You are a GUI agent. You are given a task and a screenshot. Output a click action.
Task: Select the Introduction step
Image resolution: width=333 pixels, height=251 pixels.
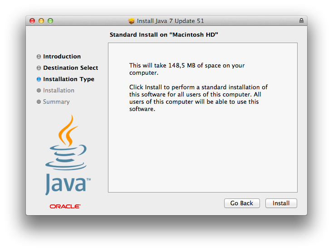tap(62, 57)
